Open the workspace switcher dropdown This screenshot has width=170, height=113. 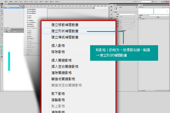[135, 2]
